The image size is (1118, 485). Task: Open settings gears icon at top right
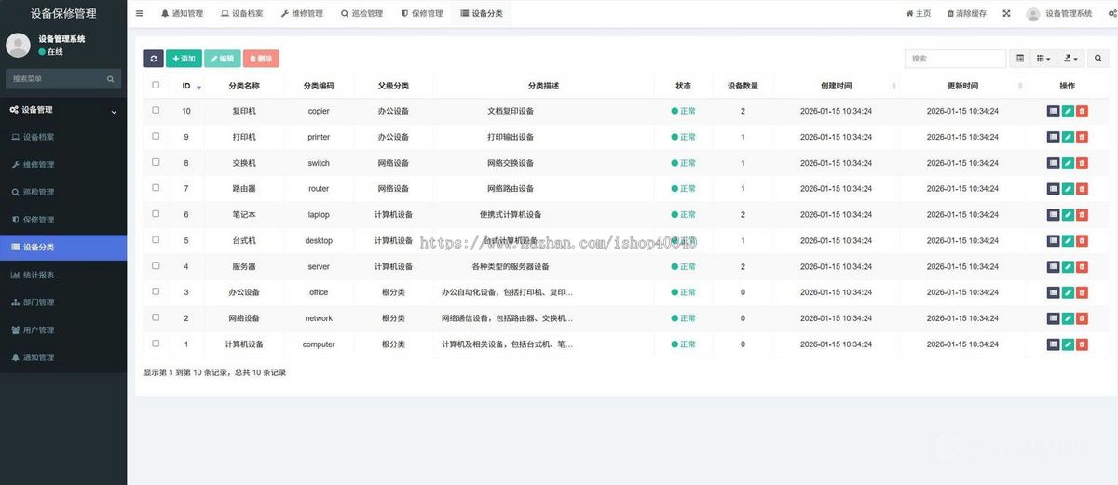point(1112,14)
